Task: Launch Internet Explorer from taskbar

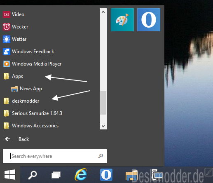Action: (x=81, y=174)
